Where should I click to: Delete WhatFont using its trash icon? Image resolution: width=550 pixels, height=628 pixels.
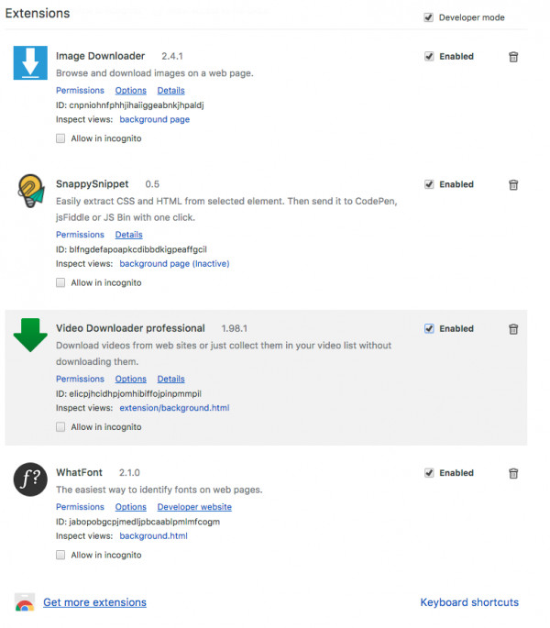pos(513,473)
